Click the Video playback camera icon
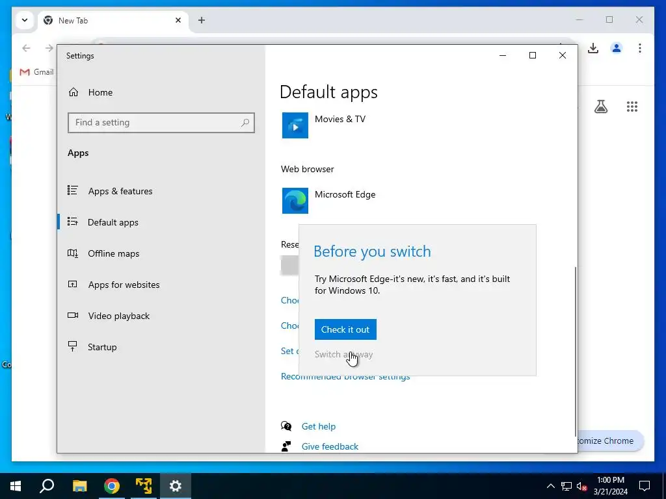Screen dimensions: 666x499 (x=73, y=315)
